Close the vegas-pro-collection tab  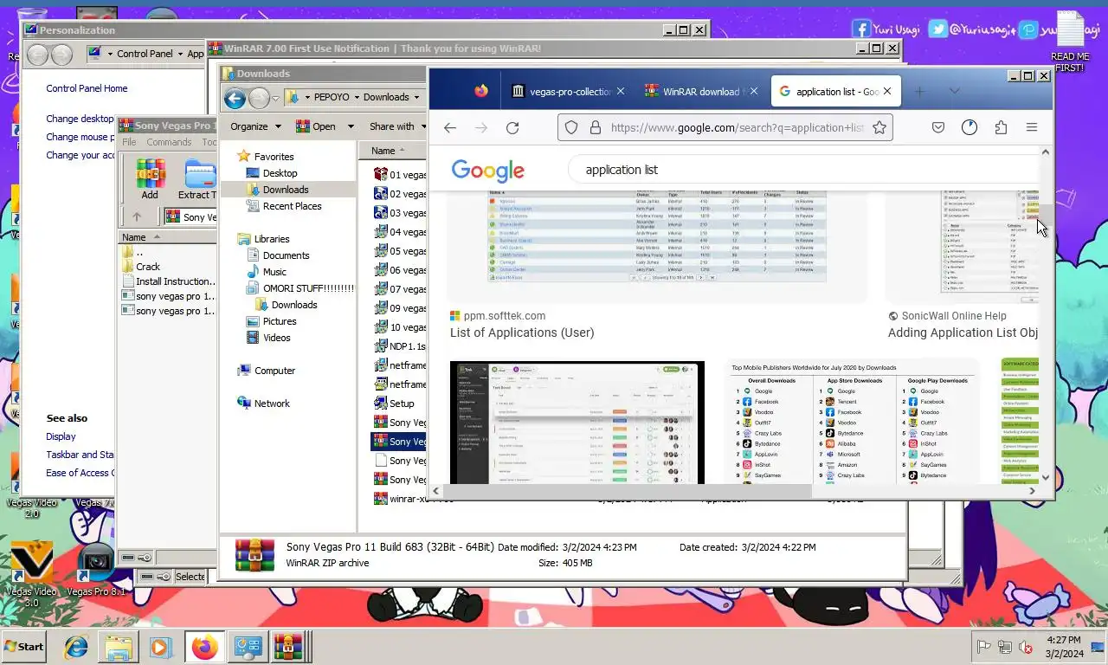tap(621, 91)
